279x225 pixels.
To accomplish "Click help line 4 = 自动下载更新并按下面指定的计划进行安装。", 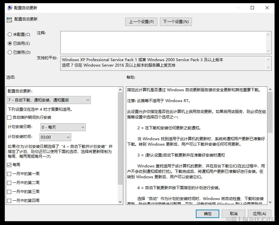I will 179,188.
